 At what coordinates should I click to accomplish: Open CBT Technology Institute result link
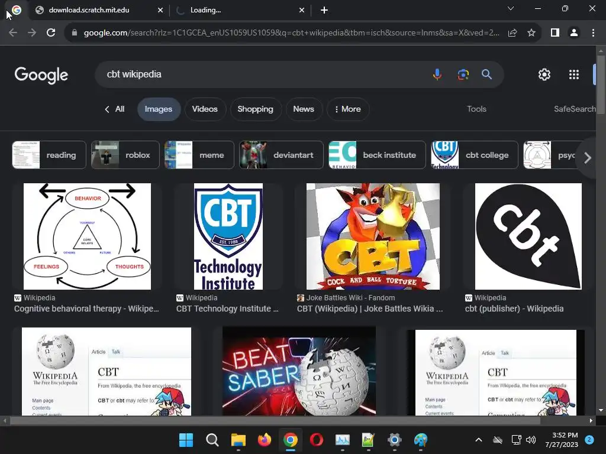click(227, 309)
